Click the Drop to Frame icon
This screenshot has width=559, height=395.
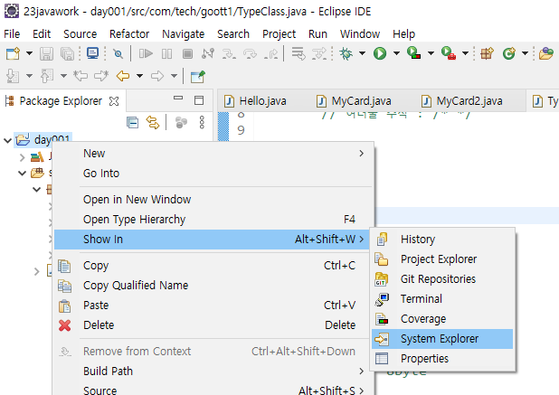click(298, 54)
